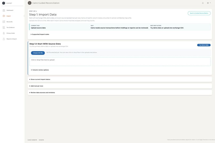This screenshot has height=143, width=215.
Task: Click the Reports & Export share icon
Action: click(4, 39)
